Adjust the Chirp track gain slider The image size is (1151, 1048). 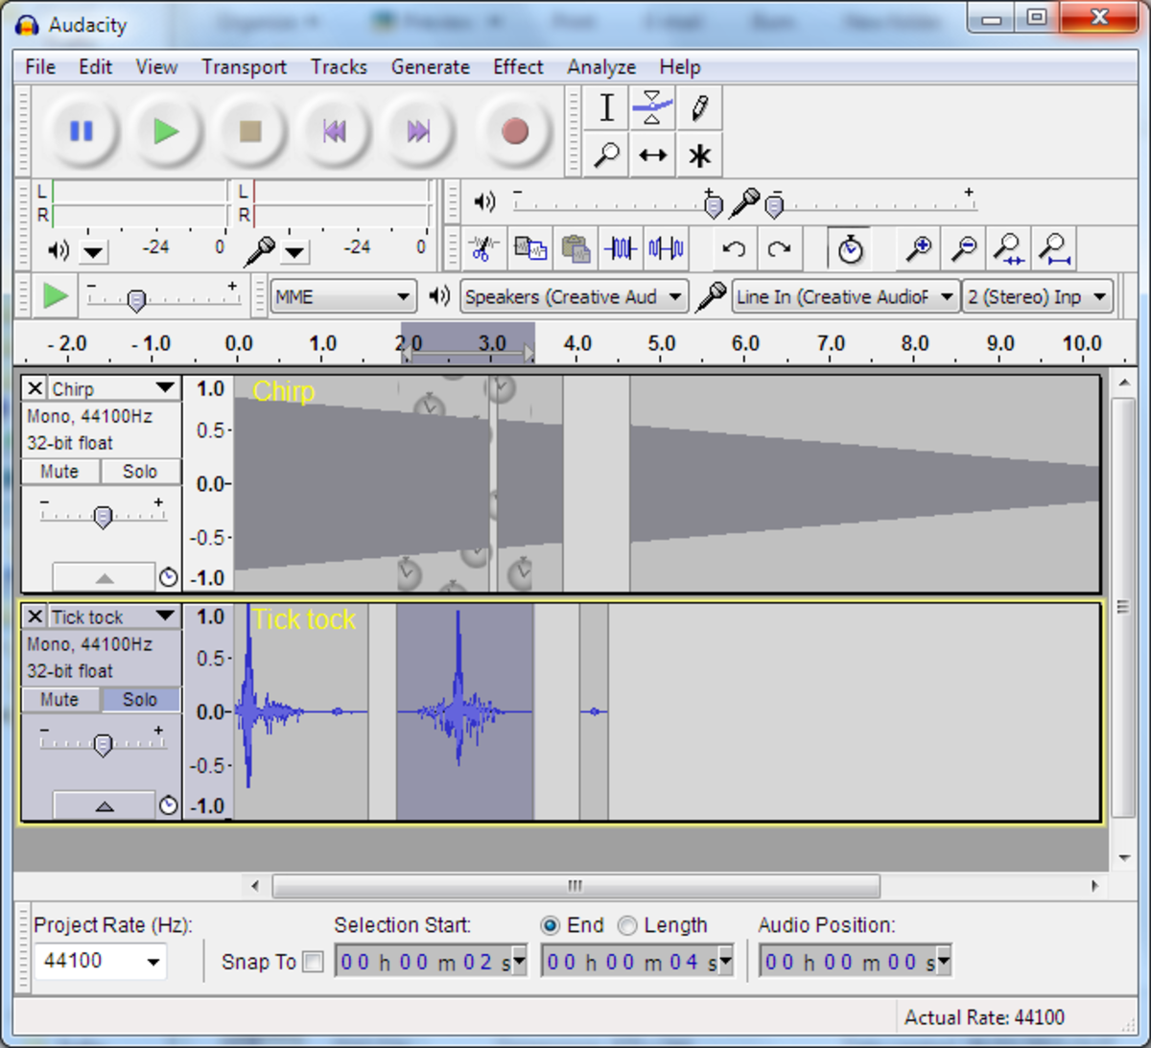tap(102, 515)
